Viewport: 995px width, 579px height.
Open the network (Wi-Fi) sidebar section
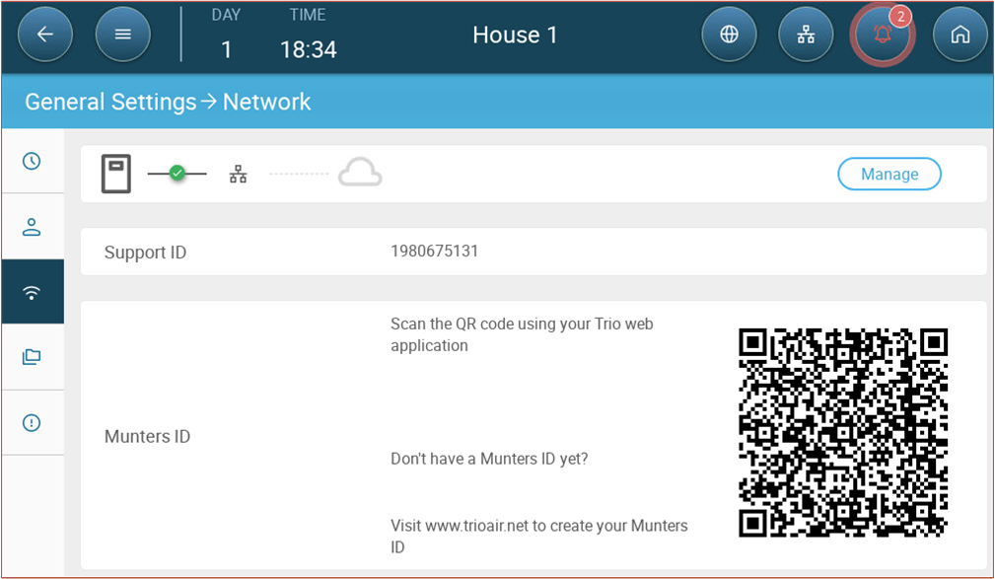pyautogui.click(x=30, y=291)
